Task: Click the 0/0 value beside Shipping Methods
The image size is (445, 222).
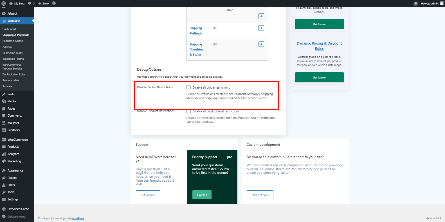Action: (x=215, y=28)
